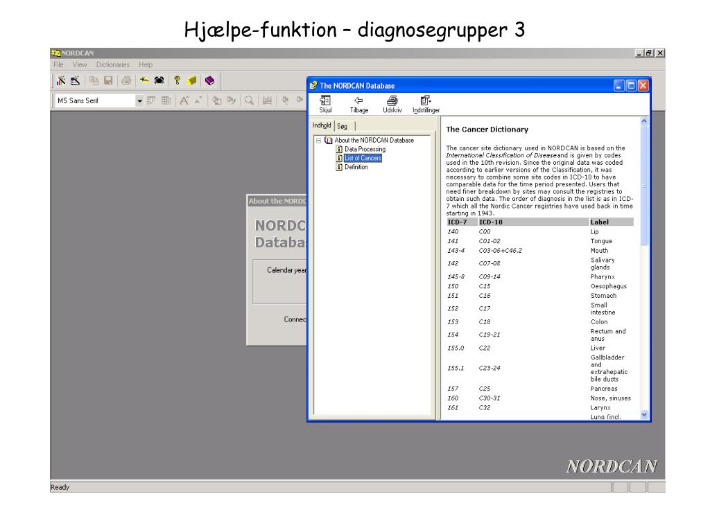710x532 pixels.
Task: Click the C00 code in Lip row
Action: (485, 231)
